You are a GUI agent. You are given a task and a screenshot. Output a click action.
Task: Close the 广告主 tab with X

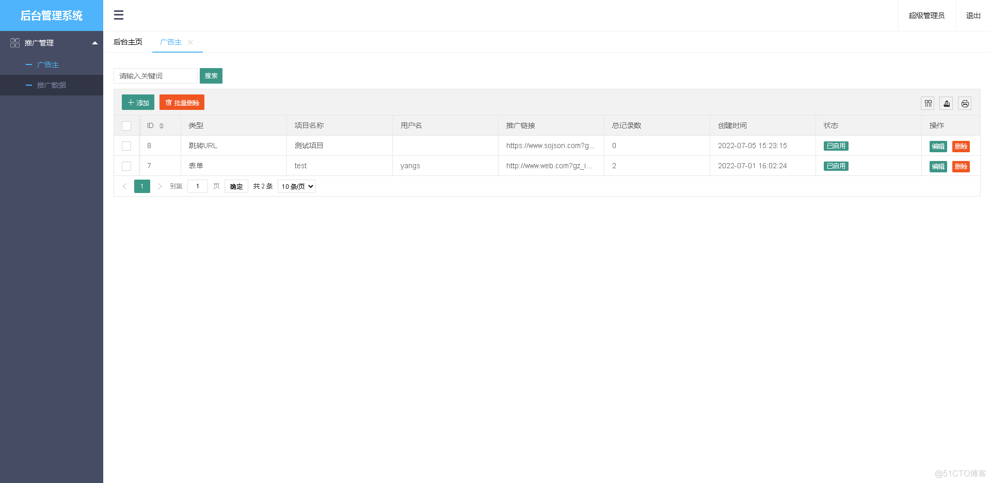pos(190,42)
